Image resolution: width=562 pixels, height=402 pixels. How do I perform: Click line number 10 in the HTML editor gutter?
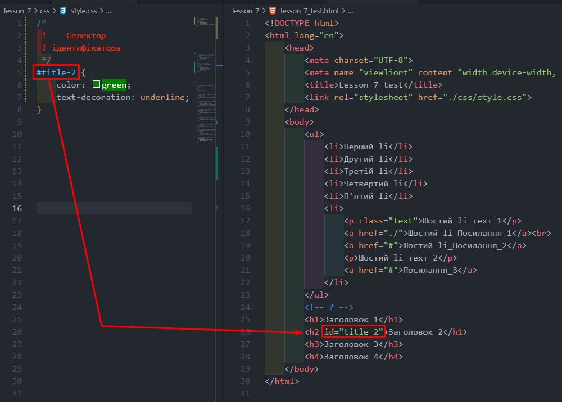[245, 134]
